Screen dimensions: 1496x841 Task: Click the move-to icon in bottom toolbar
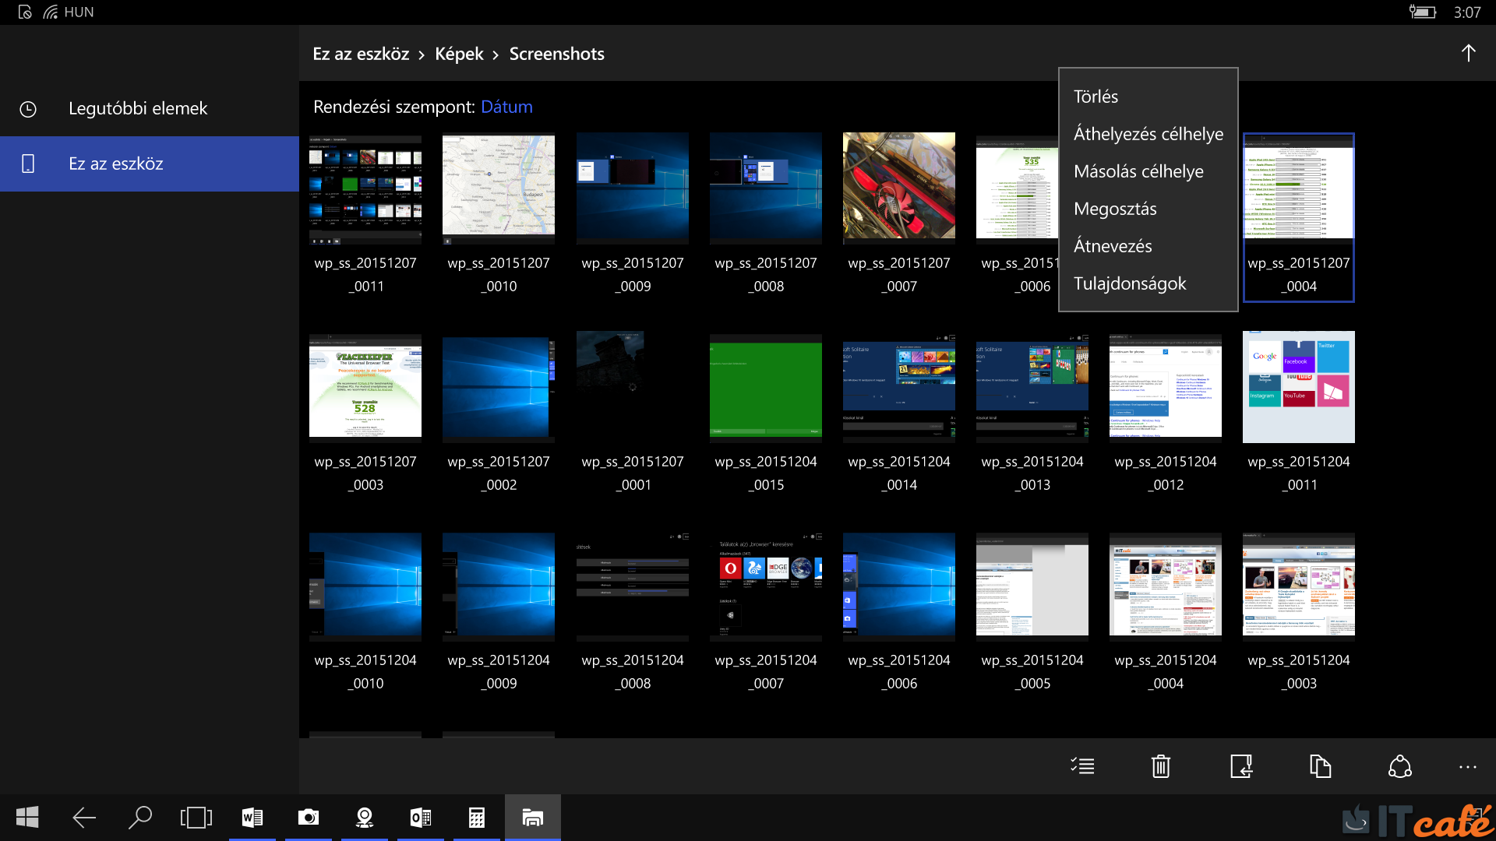(1241, 766)
